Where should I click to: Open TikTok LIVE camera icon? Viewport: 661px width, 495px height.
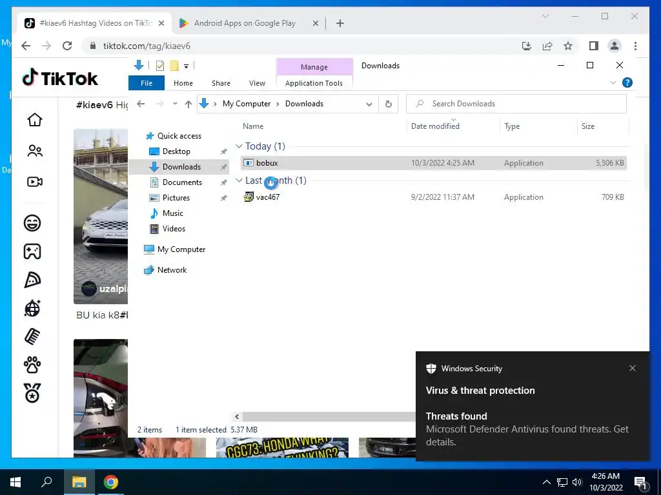click(x=35, y=182)
